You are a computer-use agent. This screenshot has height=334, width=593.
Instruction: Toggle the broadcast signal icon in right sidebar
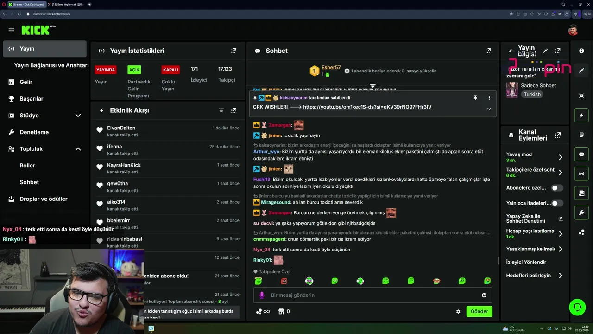(x=581, y=174)
